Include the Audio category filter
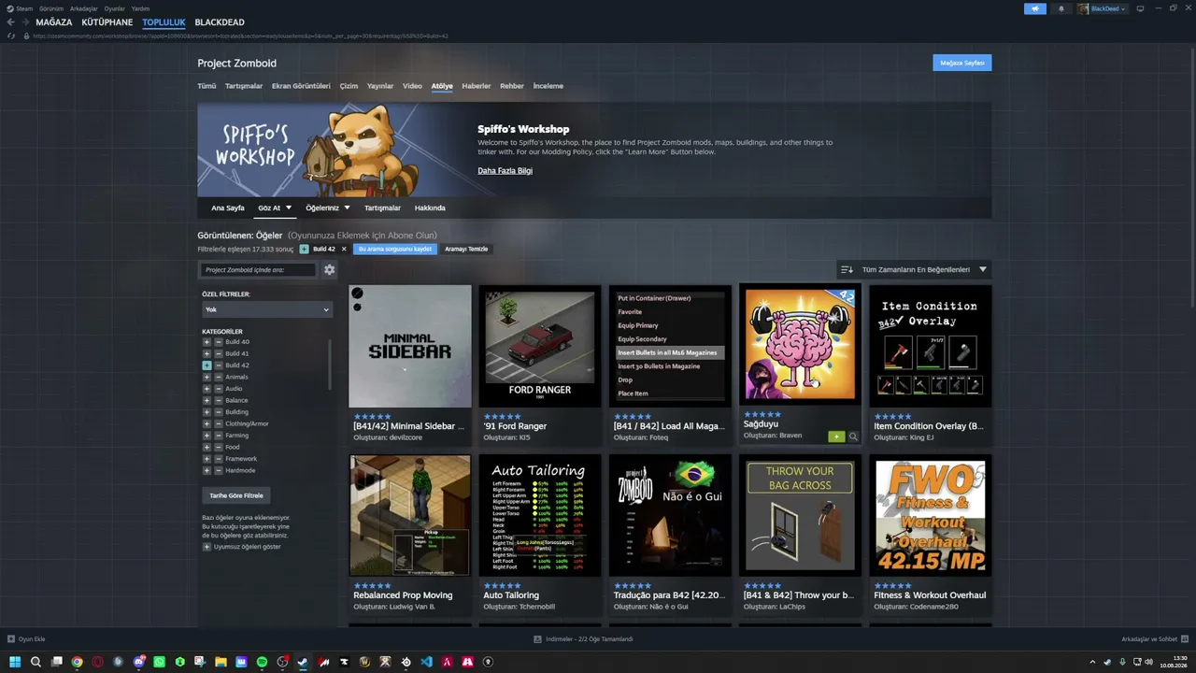The height and width of the screenshot is (673, 1196). [x=206, y=389]
